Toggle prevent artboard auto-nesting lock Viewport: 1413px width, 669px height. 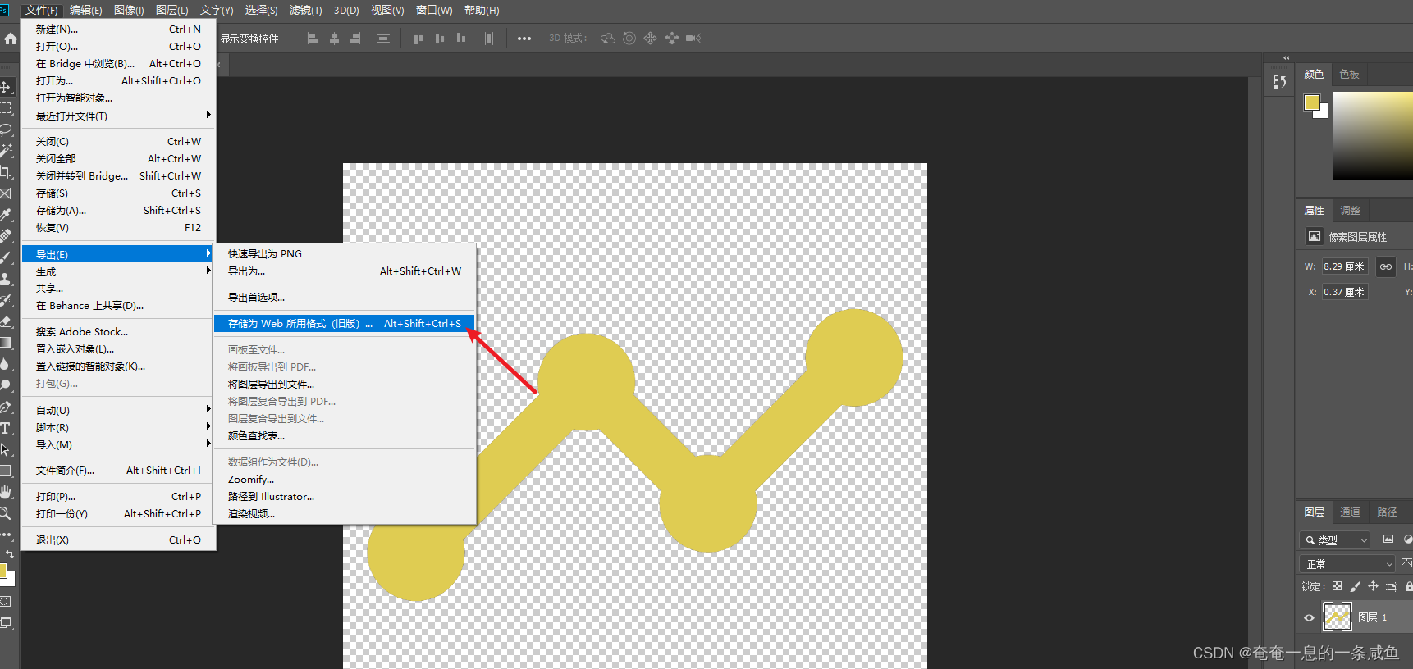[x=1391, y=586]
